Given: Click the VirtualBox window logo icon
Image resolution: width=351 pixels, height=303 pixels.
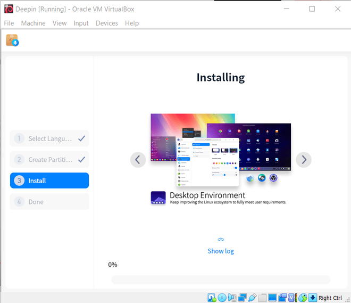Looking at the screenshot, I should click(9, 9).
